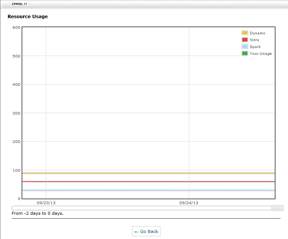Click the left handle of date range slider
The width and height of the screenshot is (288, 239).
point(274,208)
